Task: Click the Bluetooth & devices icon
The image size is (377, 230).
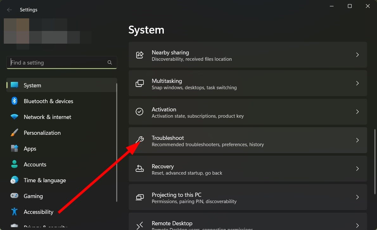Action: coord(14,101)
